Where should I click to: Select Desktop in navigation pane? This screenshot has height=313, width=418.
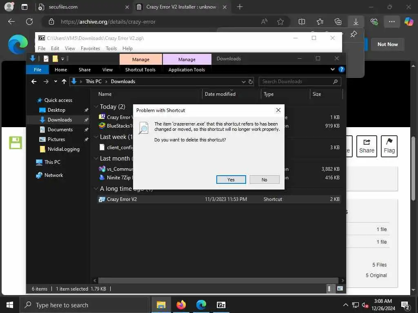point(56,110)
